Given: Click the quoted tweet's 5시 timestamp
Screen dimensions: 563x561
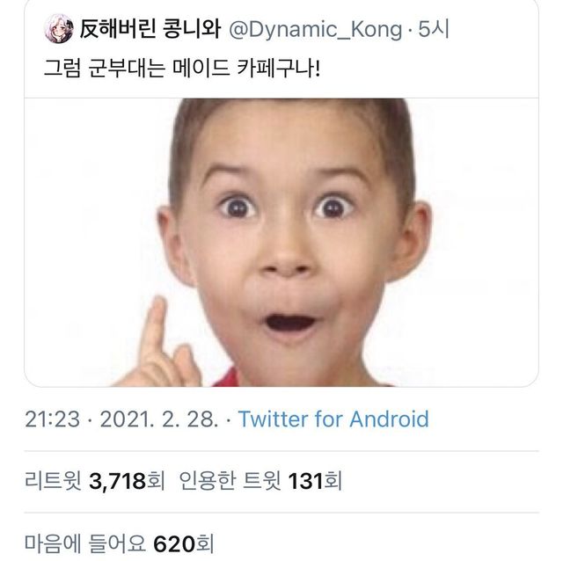Looking at the screenshot, I should coord(435,32).
